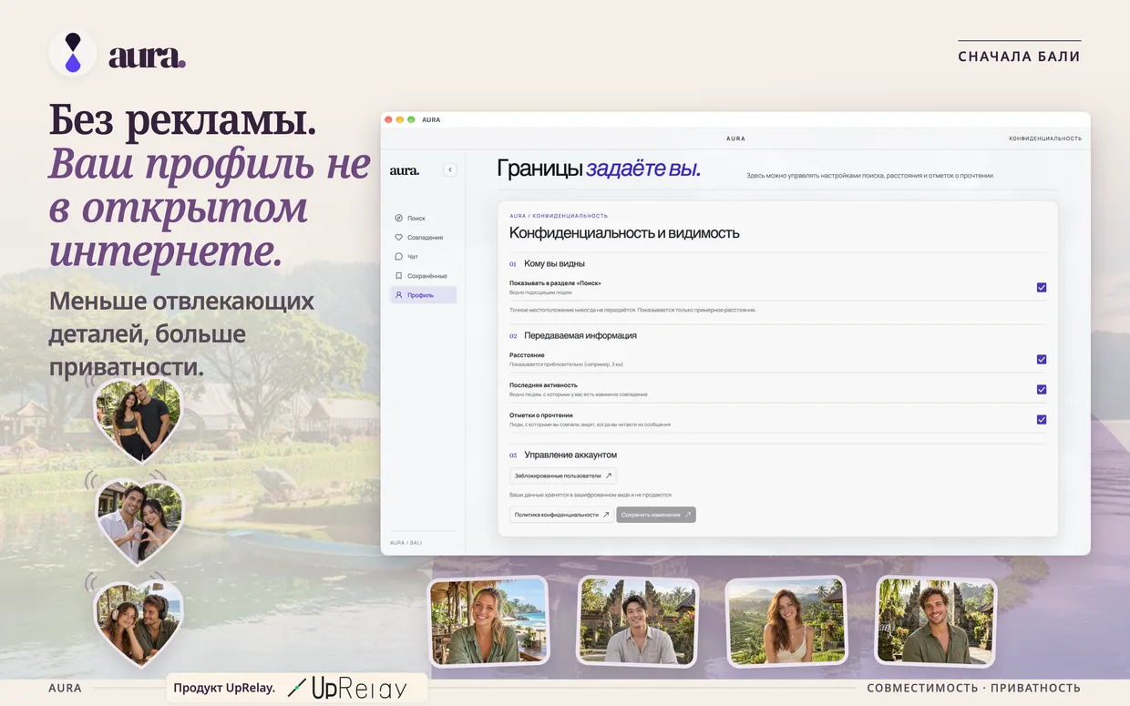
Task: Click the aura. wordmark in the app sidebar
Action: click(x=405, y=170)
